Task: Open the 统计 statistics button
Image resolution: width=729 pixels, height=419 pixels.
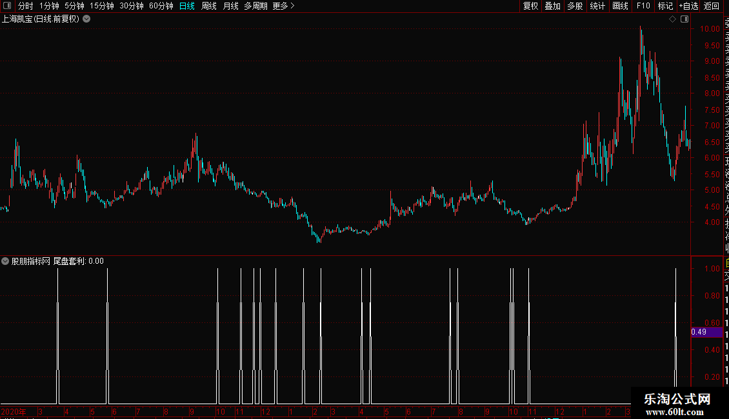Action: [597, 6]
